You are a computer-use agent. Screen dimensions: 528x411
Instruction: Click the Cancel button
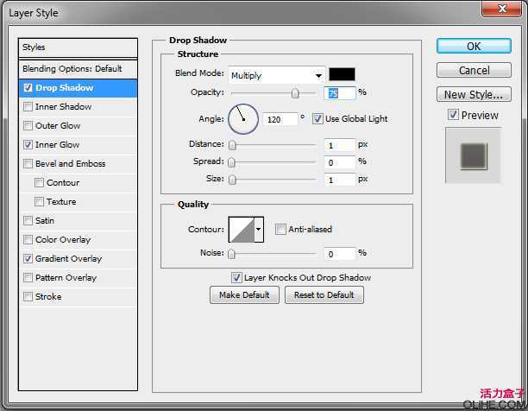click(474, 71)
